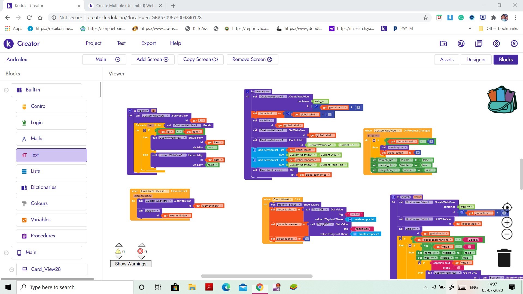The height and width of the screenshot is (294, 523).
Task: Select the Maths blocks category
Action: (x=51, y=139)
